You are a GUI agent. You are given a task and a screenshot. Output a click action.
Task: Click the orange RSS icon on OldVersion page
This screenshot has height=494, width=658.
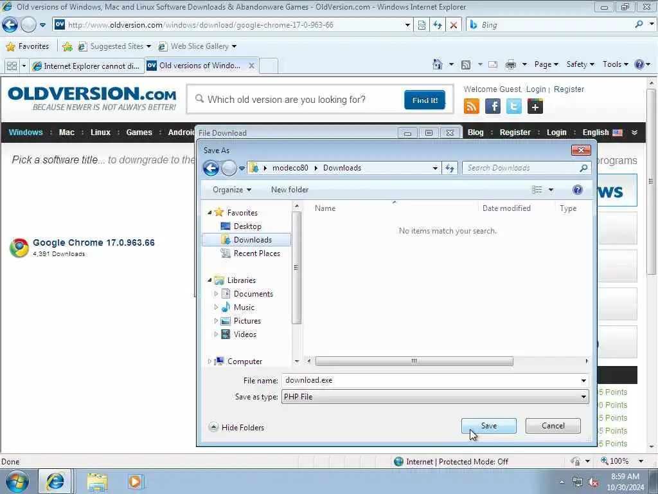coord(472,106)
